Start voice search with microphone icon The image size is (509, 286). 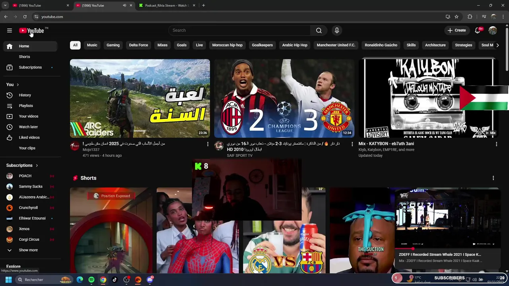[x=337, y=30]
